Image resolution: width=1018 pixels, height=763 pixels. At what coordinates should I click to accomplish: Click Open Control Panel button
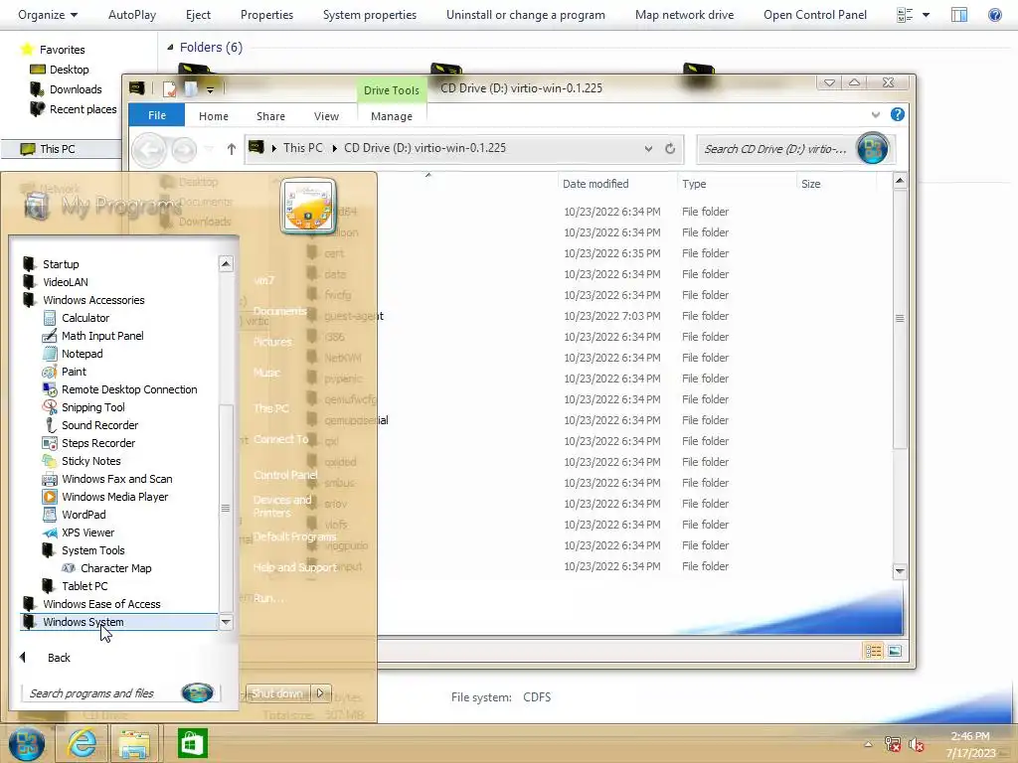pyautogui.click(x=815, y=14)
